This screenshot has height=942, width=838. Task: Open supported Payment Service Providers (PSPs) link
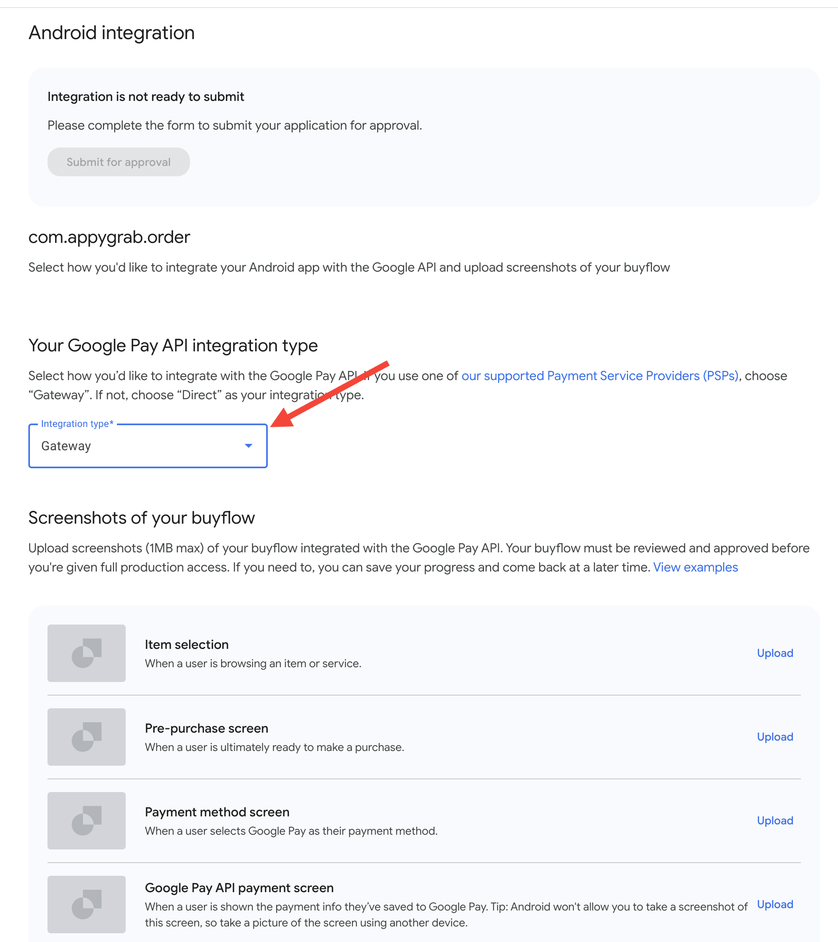click(x=600, y=376)
